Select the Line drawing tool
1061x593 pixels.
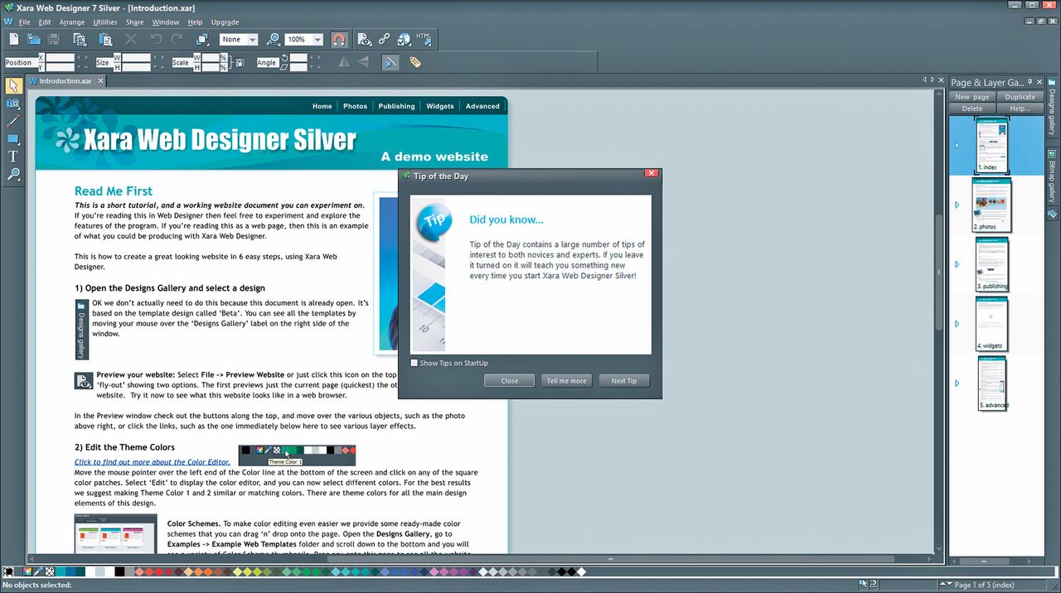(x=13, y=121)
